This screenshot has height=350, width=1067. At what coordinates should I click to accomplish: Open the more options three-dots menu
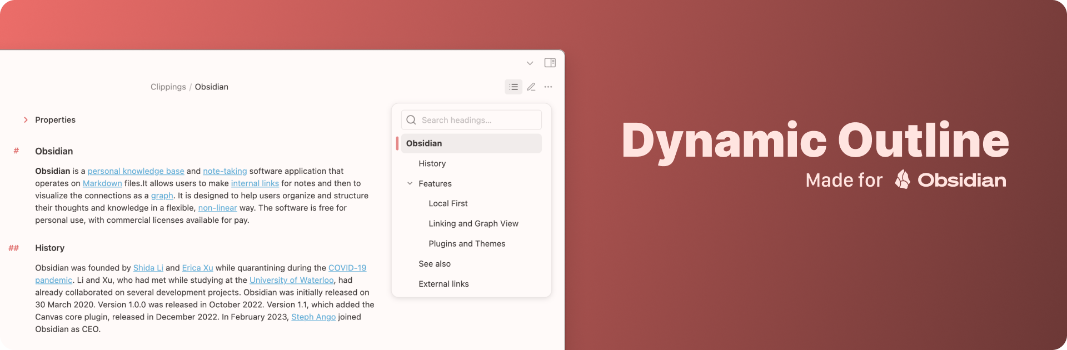pyautogui.click(x=549, y=87)
